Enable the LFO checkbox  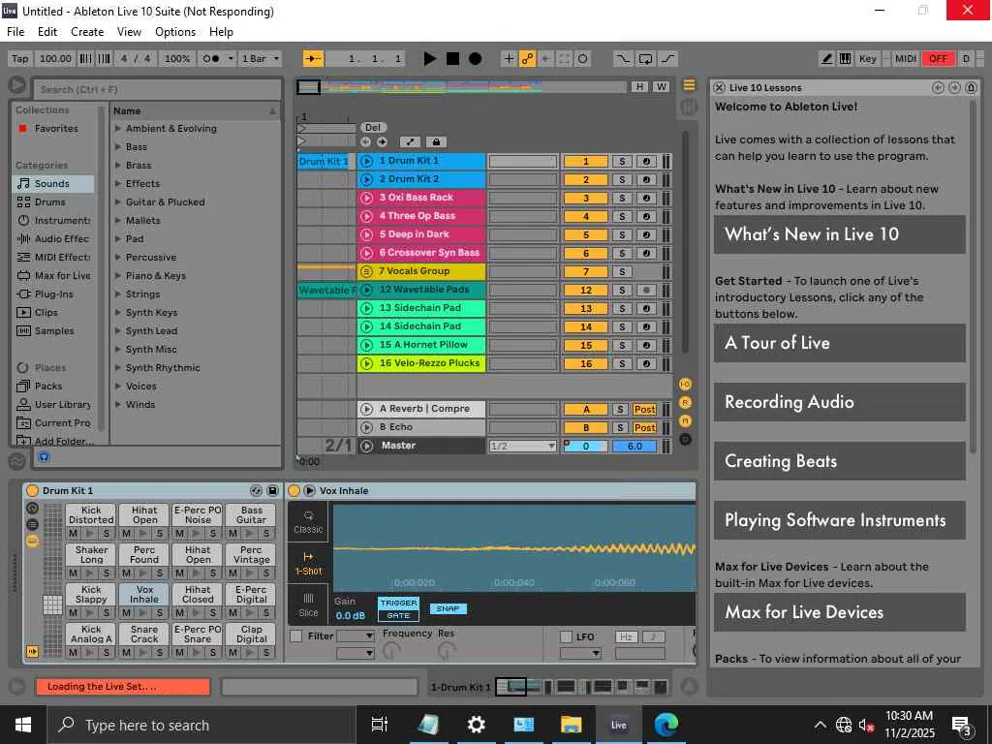[566, 637]
